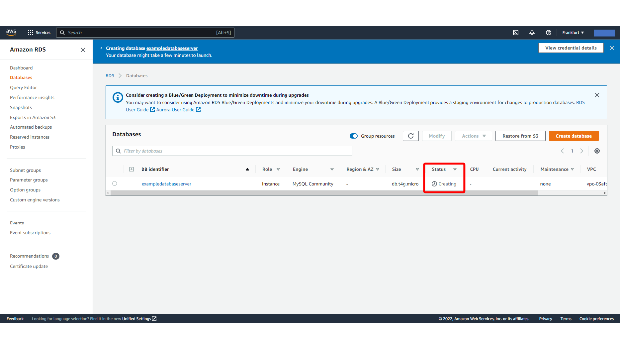Open the exampledatabaseserver table link

click(x=166, y=184)
